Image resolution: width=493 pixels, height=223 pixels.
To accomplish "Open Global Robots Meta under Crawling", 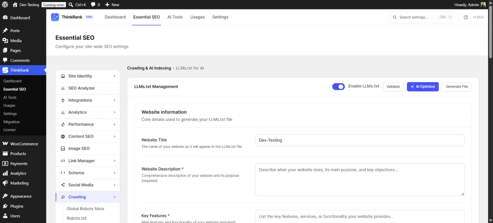I will [x=85, y=209].
